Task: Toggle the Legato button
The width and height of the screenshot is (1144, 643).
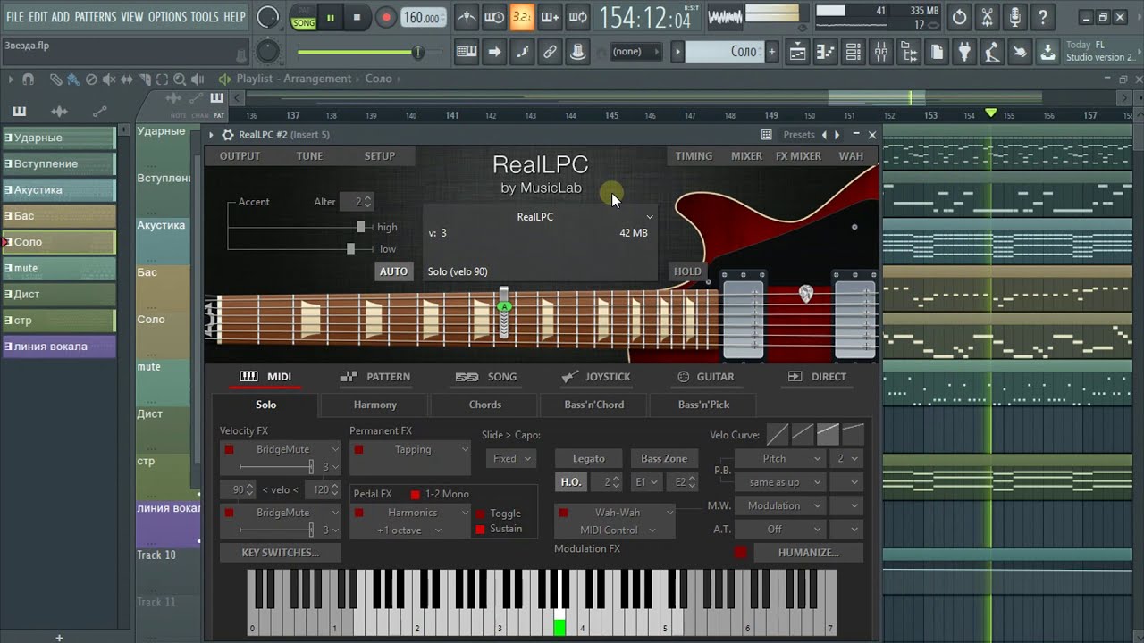Action: click(589, 458)
